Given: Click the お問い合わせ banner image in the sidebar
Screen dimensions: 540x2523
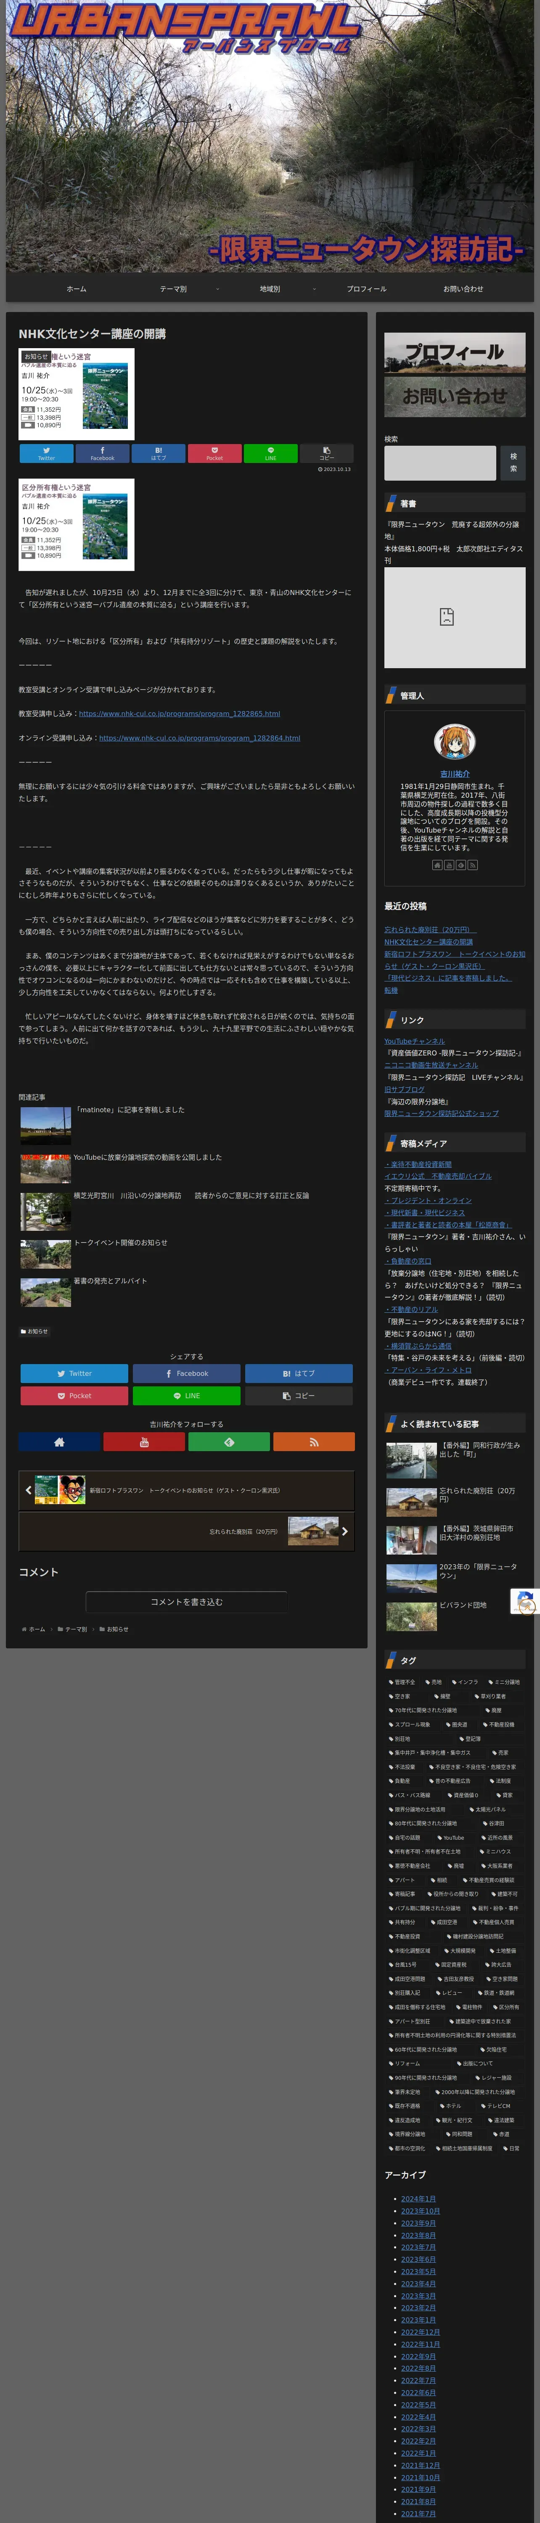Looking at the screenshot, I should point(455,397).
